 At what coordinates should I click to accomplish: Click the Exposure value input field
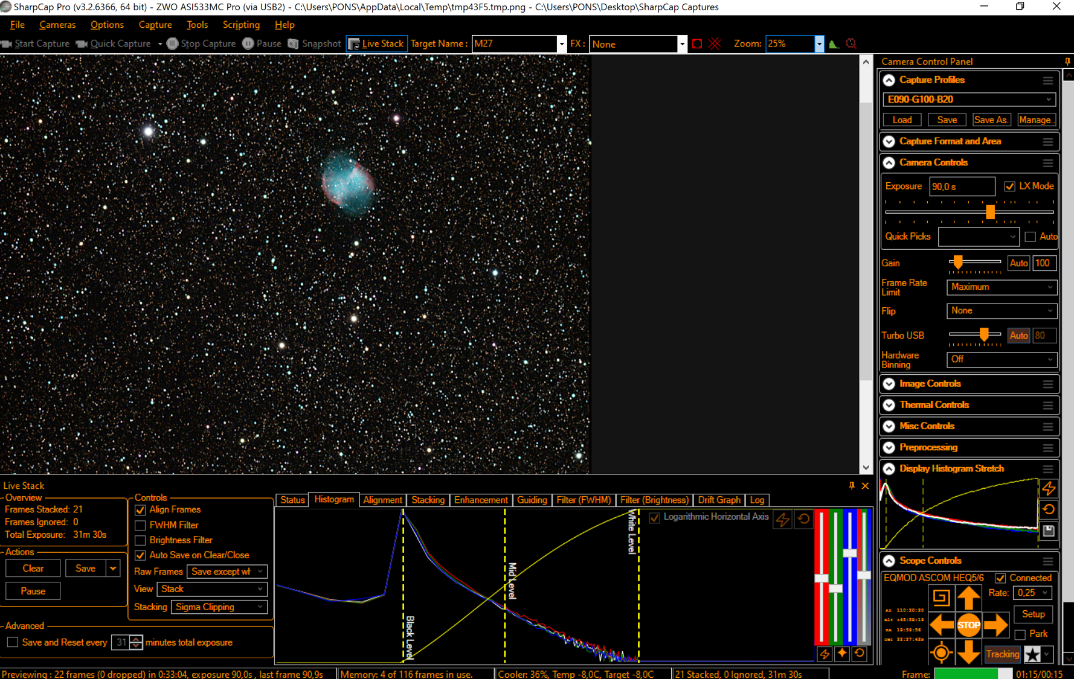pos(962,186)
